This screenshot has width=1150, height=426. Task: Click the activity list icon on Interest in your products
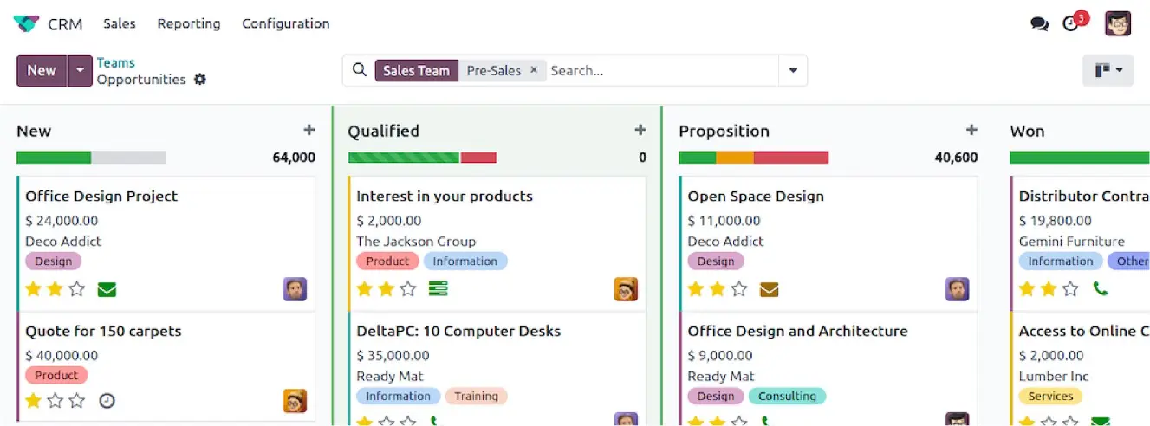[x=438, y=289]
